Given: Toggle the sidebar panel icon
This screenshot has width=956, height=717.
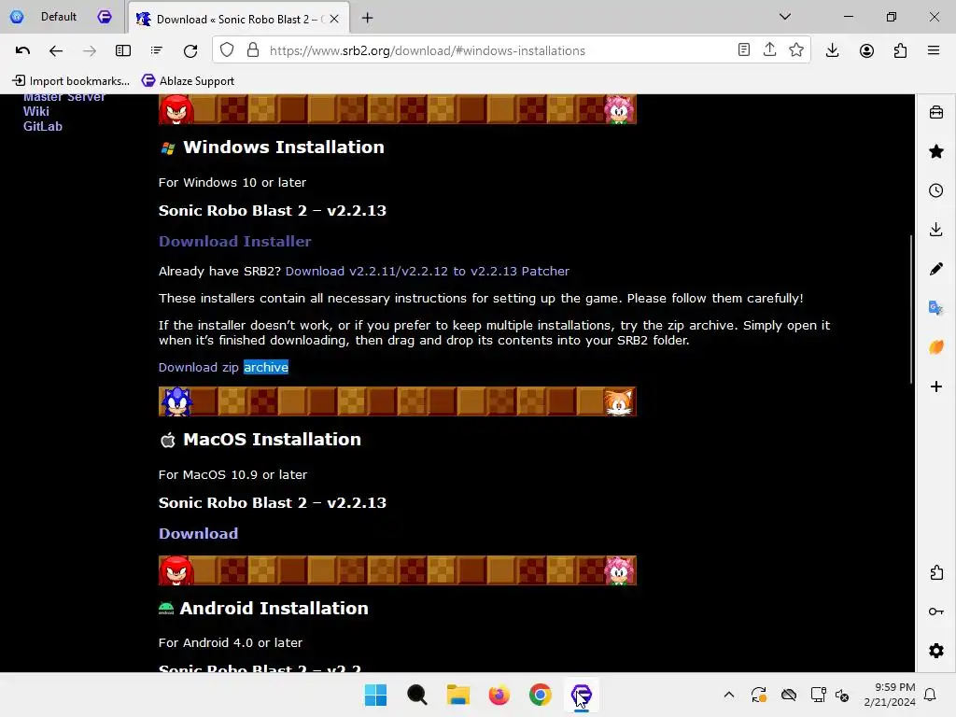Looking at the screenshot, I should (x=123, y=50).
